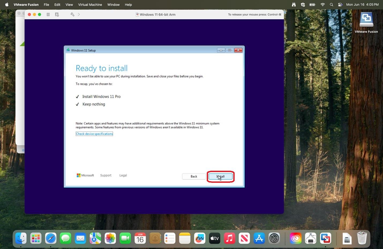This screenshot has width=383, height=249.
Task: Open Control Center from menu bar
Action: (340, 5)
